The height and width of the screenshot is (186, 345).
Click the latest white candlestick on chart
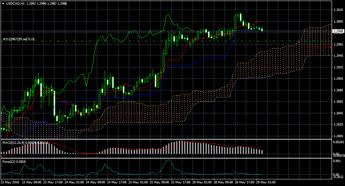(262, 30)
